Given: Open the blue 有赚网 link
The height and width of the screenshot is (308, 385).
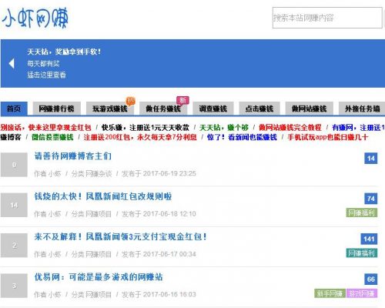Looking at the screenshot, I should click(x=358, y=127).
